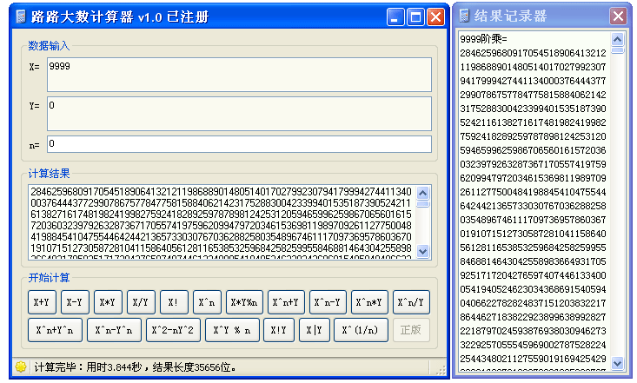
Task: Minimize the 路路大数计算器 window
Action: tap(395, 17)
